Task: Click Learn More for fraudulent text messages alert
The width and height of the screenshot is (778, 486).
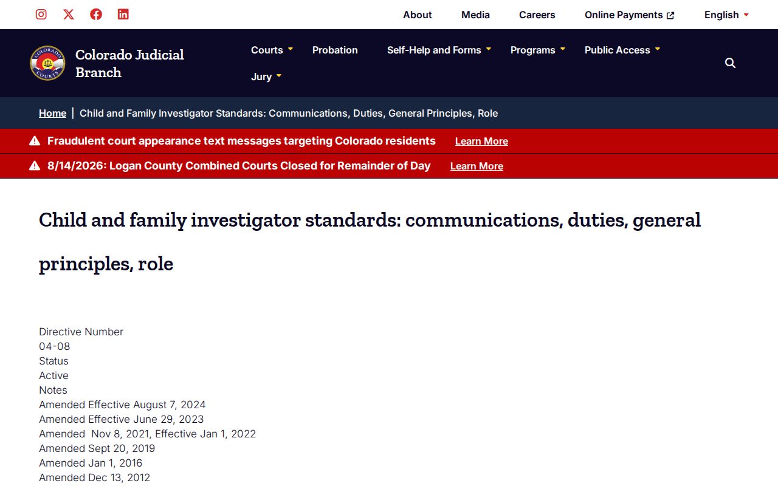Action: pyautogui.click(x=481, y=141)
